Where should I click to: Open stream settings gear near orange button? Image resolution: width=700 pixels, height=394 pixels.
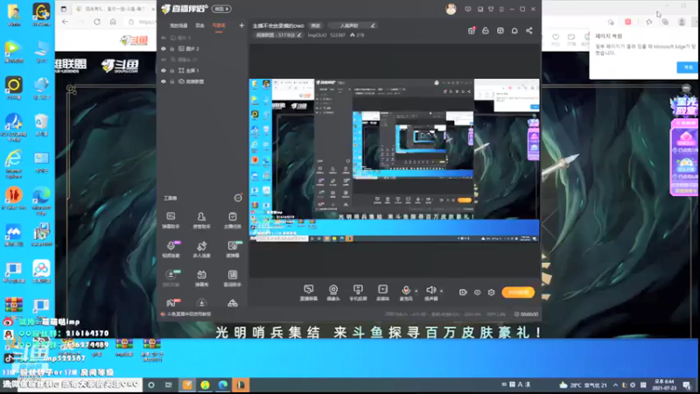tap(491, 292)
